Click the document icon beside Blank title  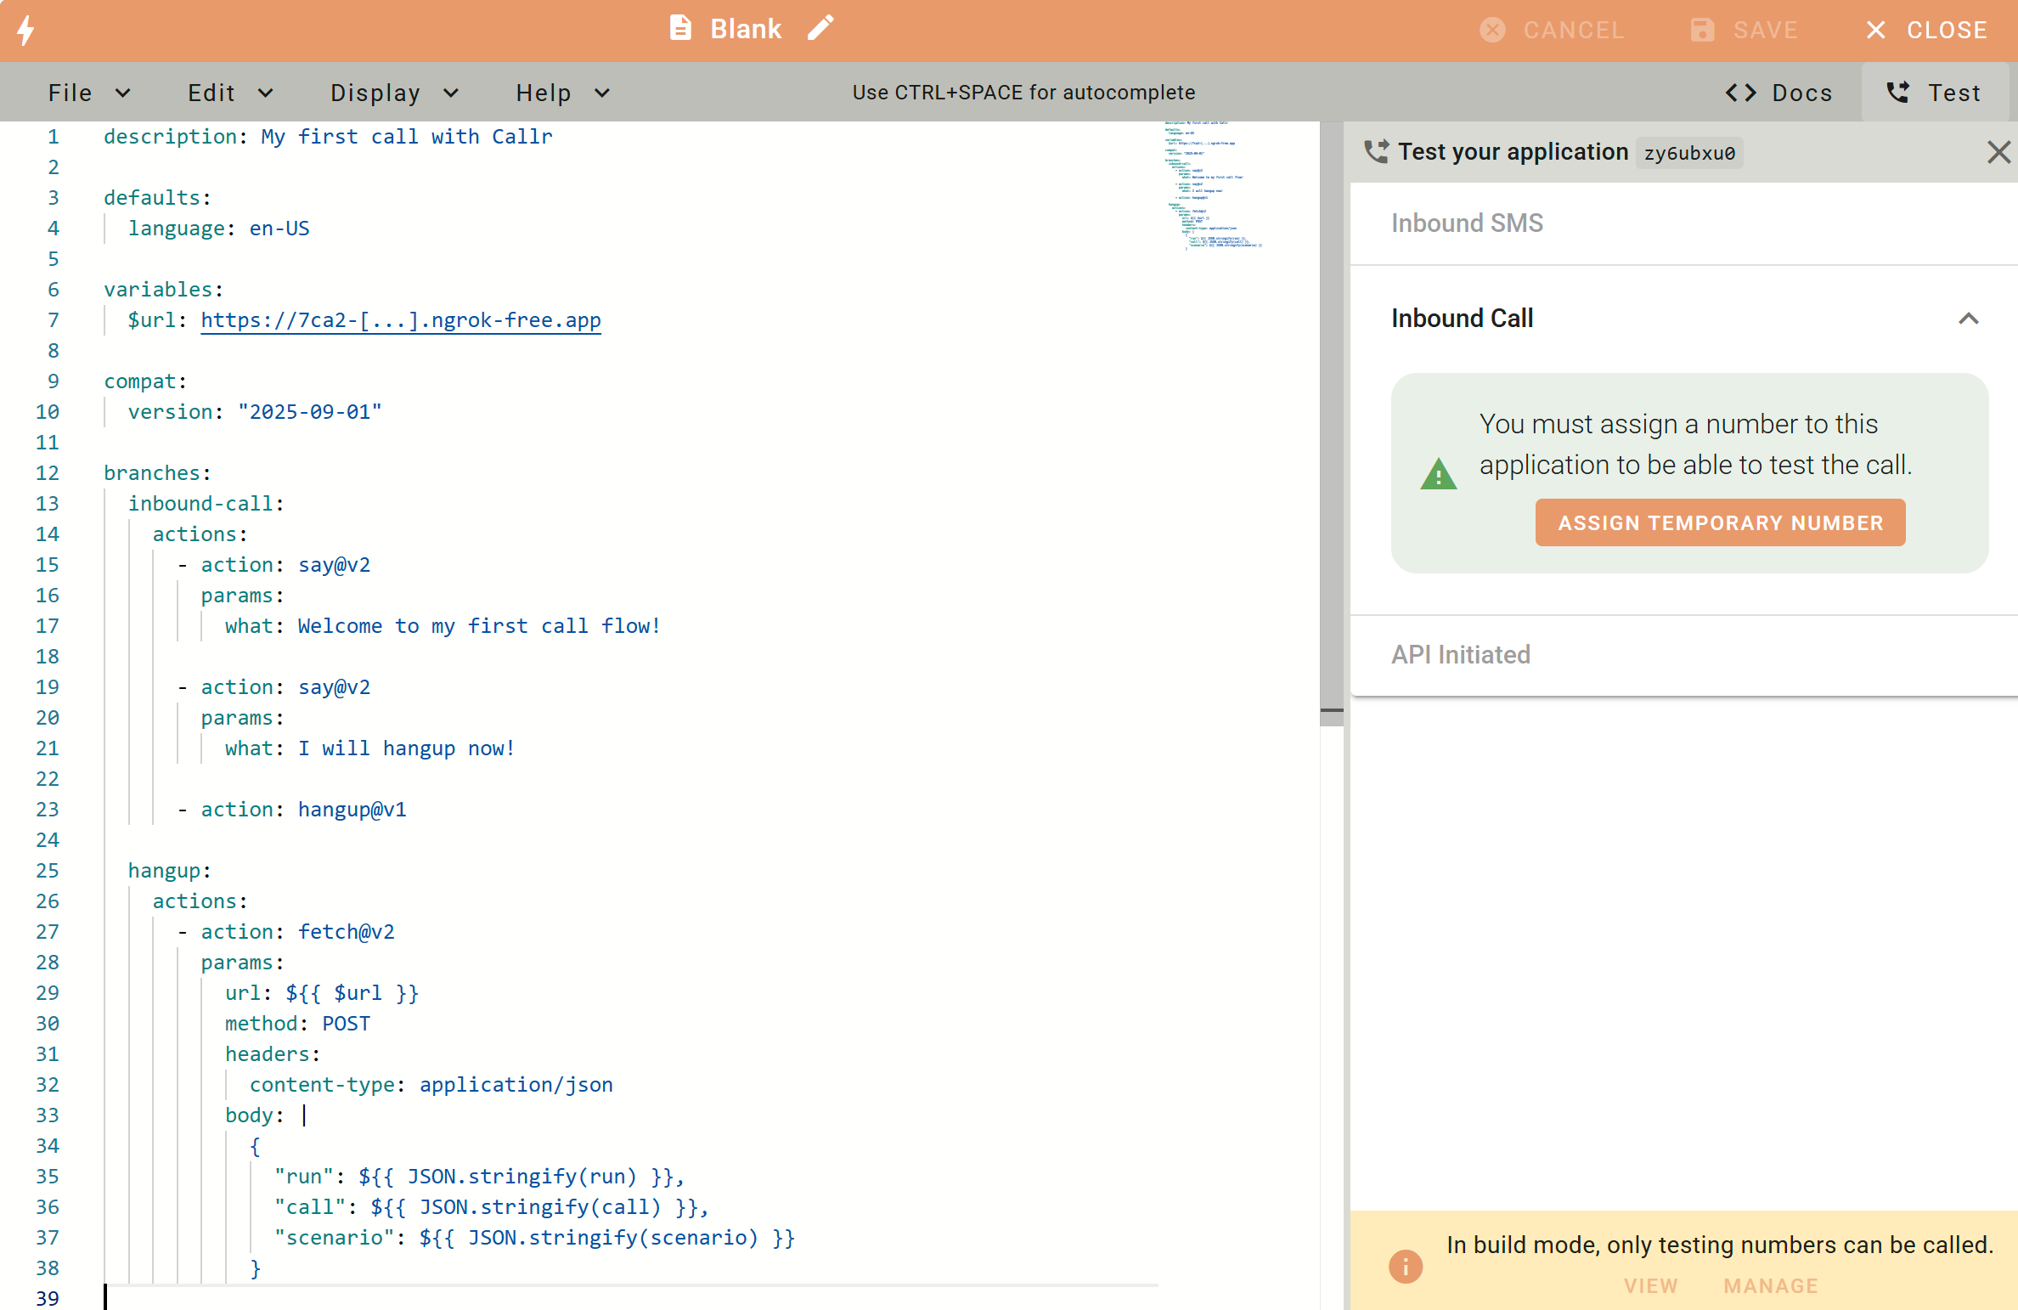tap(680, 28)
